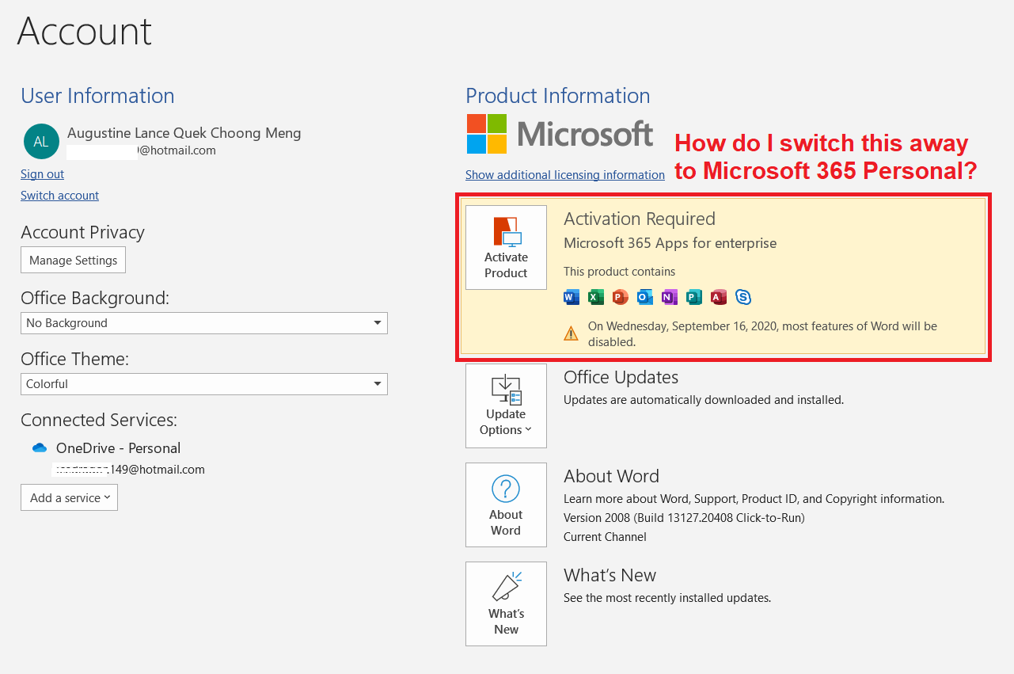Click the PowerPoint app icon
This screenshot has width=1014, height=674.
click(x=621, y=297)
